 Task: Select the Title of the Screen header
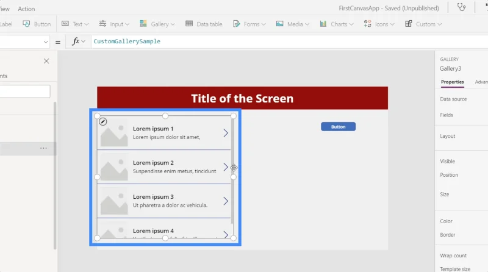(242, 98)
